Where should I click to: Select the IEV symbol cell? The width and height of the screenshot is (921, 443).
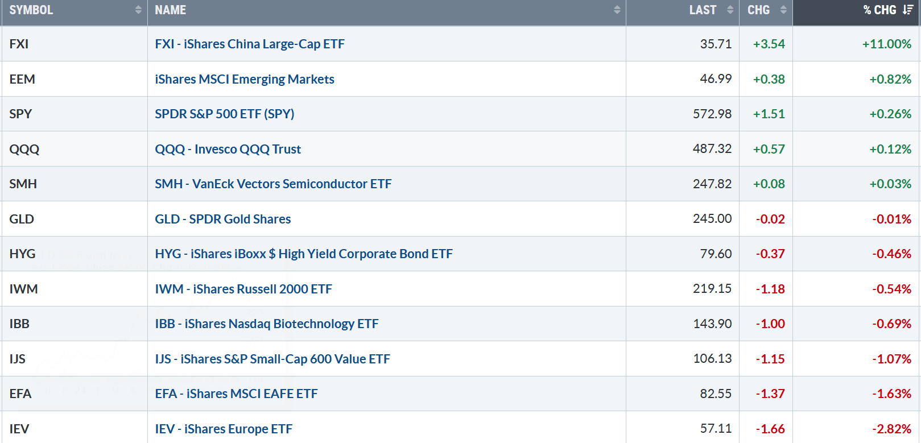tap(75, 427)
